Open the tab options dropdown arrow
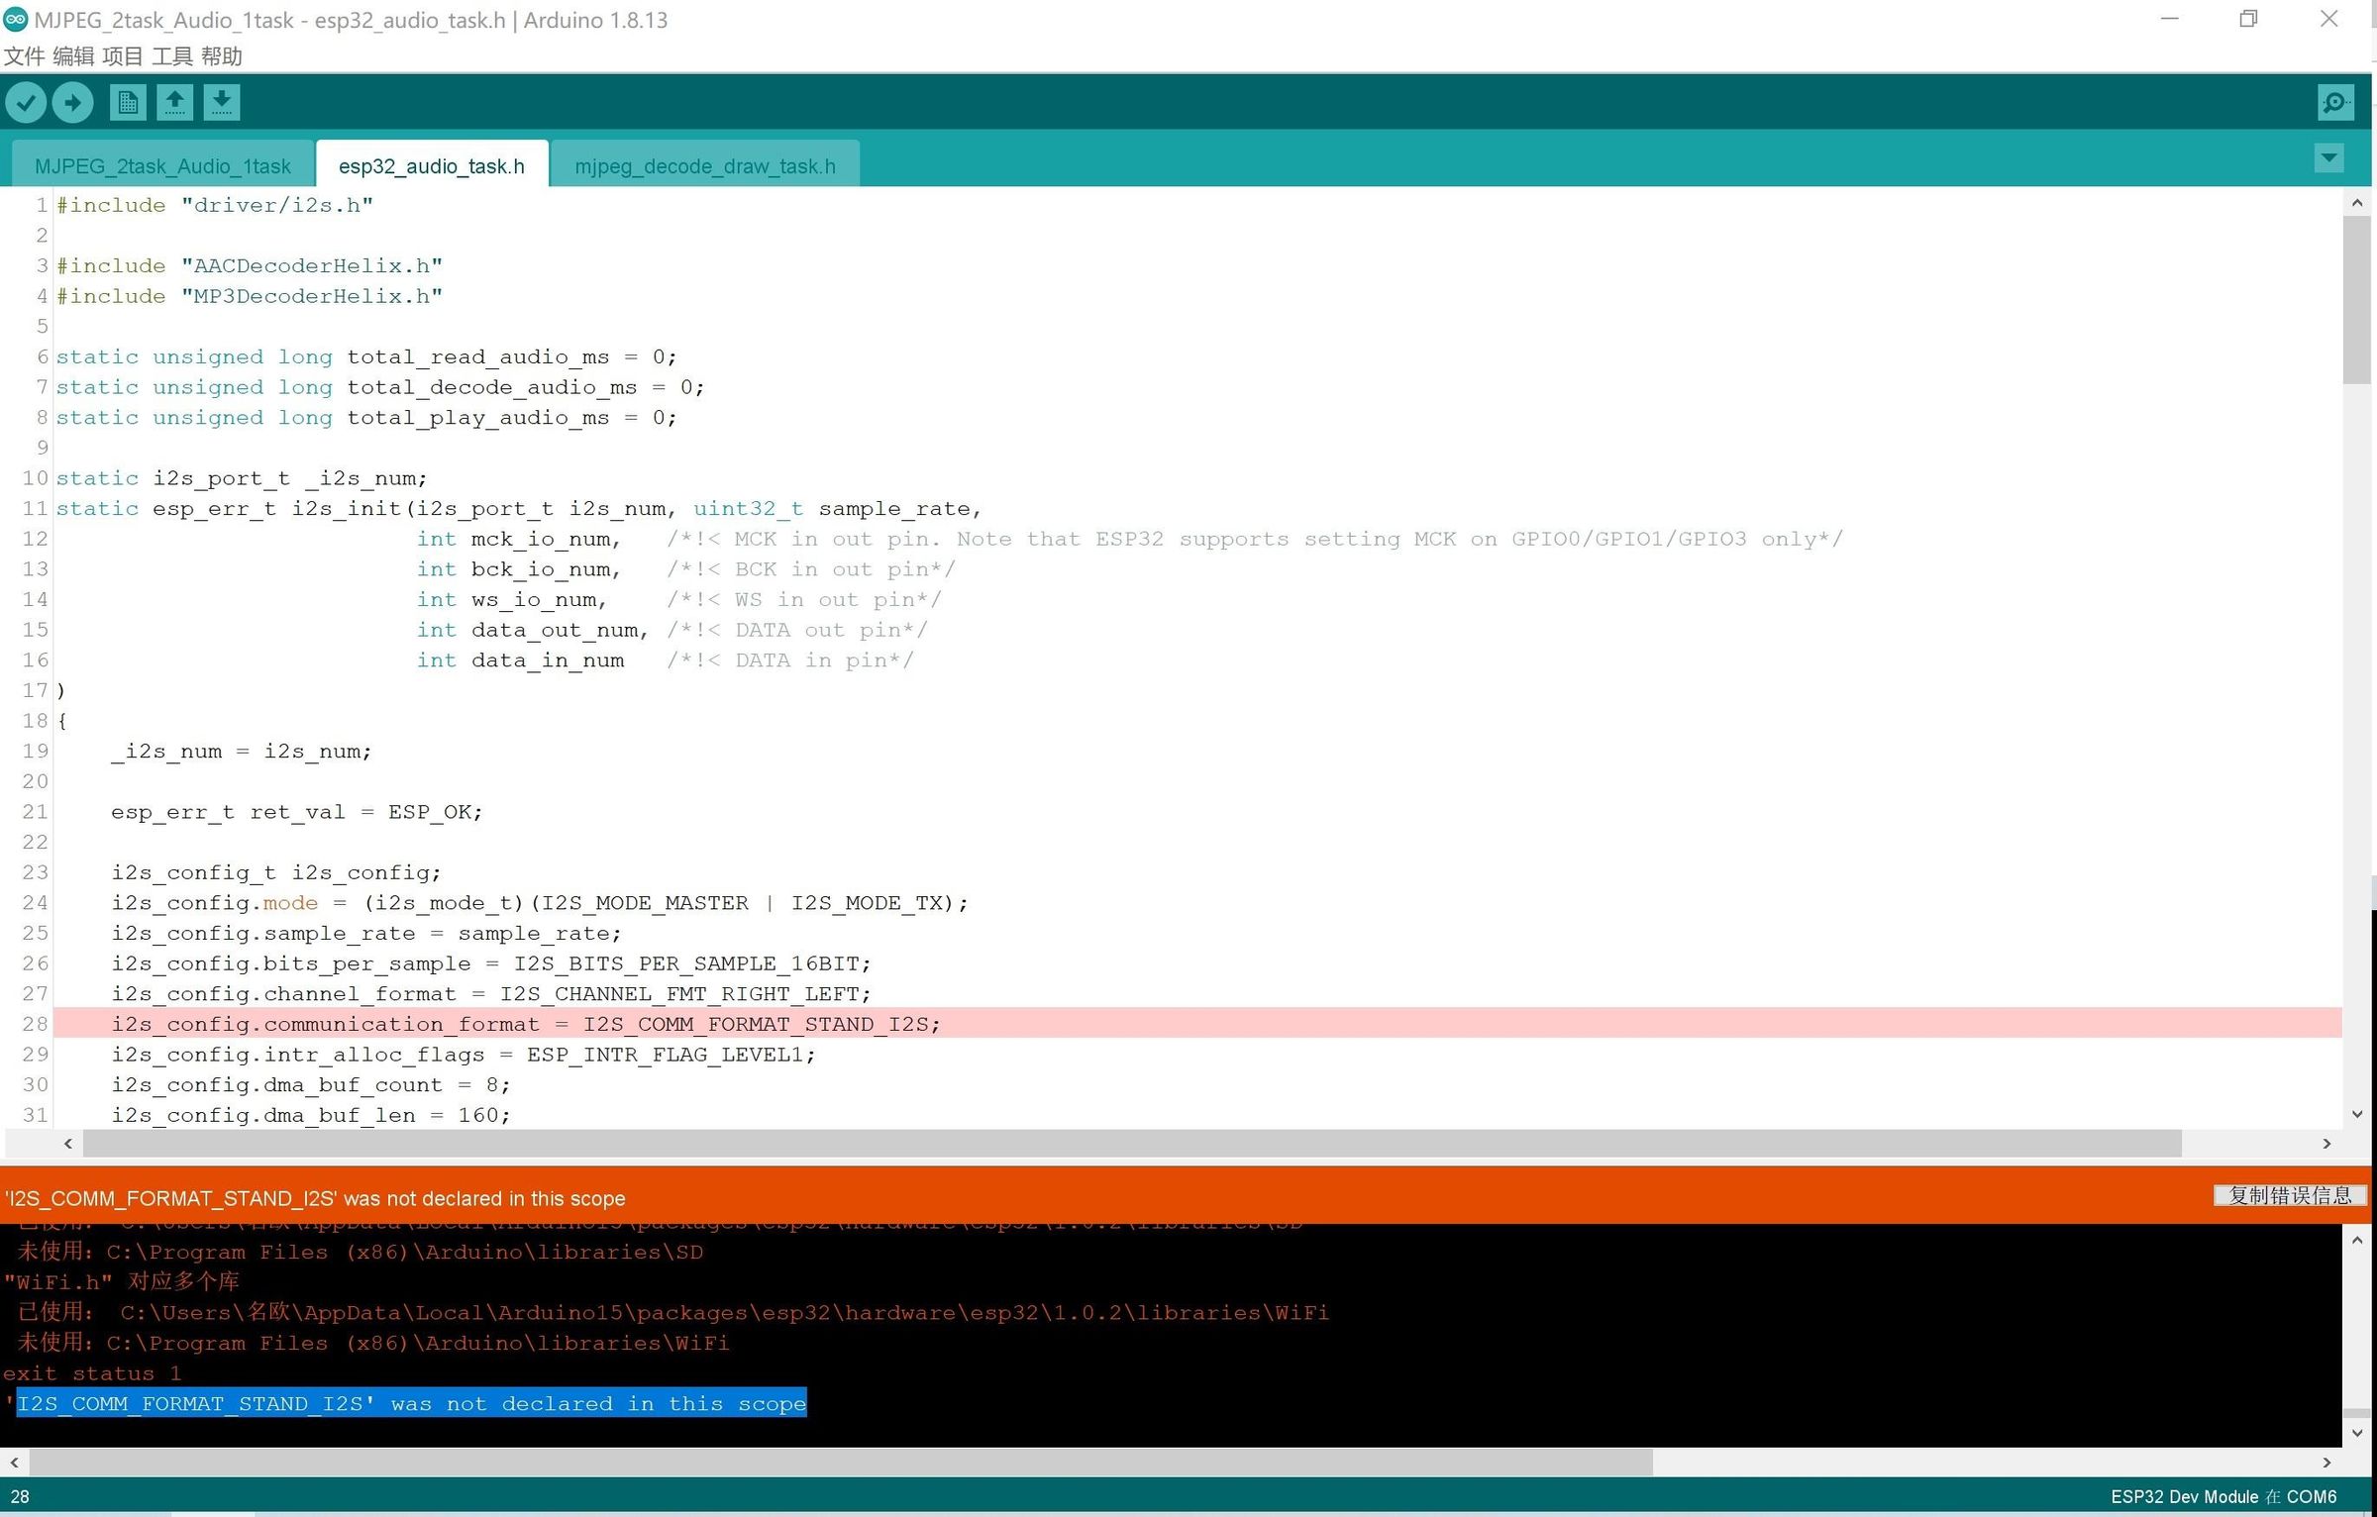The image size is (2377, 1517). click(x=2328, y=158)
